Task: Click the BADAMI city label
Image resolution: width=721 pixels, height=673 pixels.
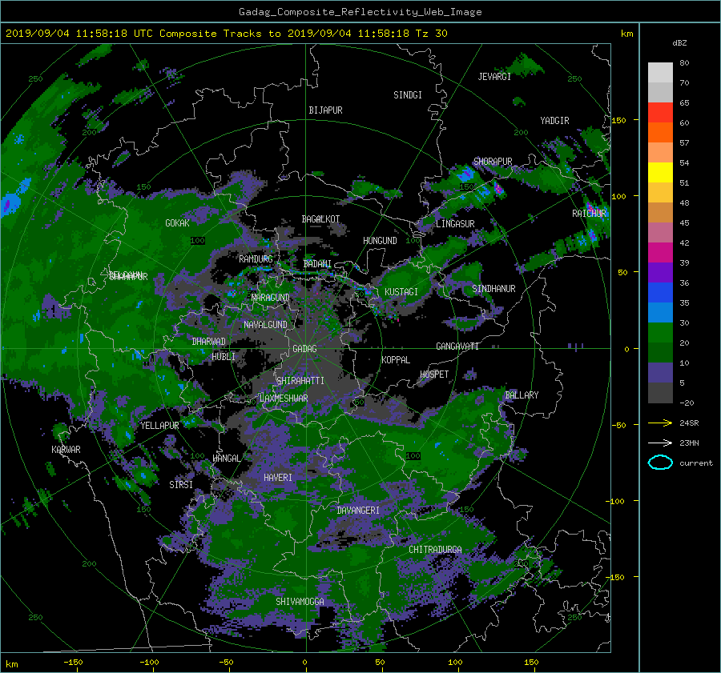Action: click(317, 264)
